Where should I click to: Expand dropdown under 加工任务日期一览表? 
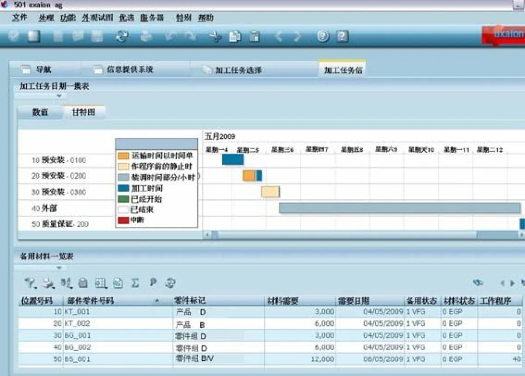tap(59, 96)
